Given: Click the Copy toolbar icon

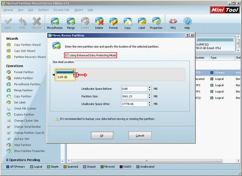Looking at the screenshot, I should [128, 23].
